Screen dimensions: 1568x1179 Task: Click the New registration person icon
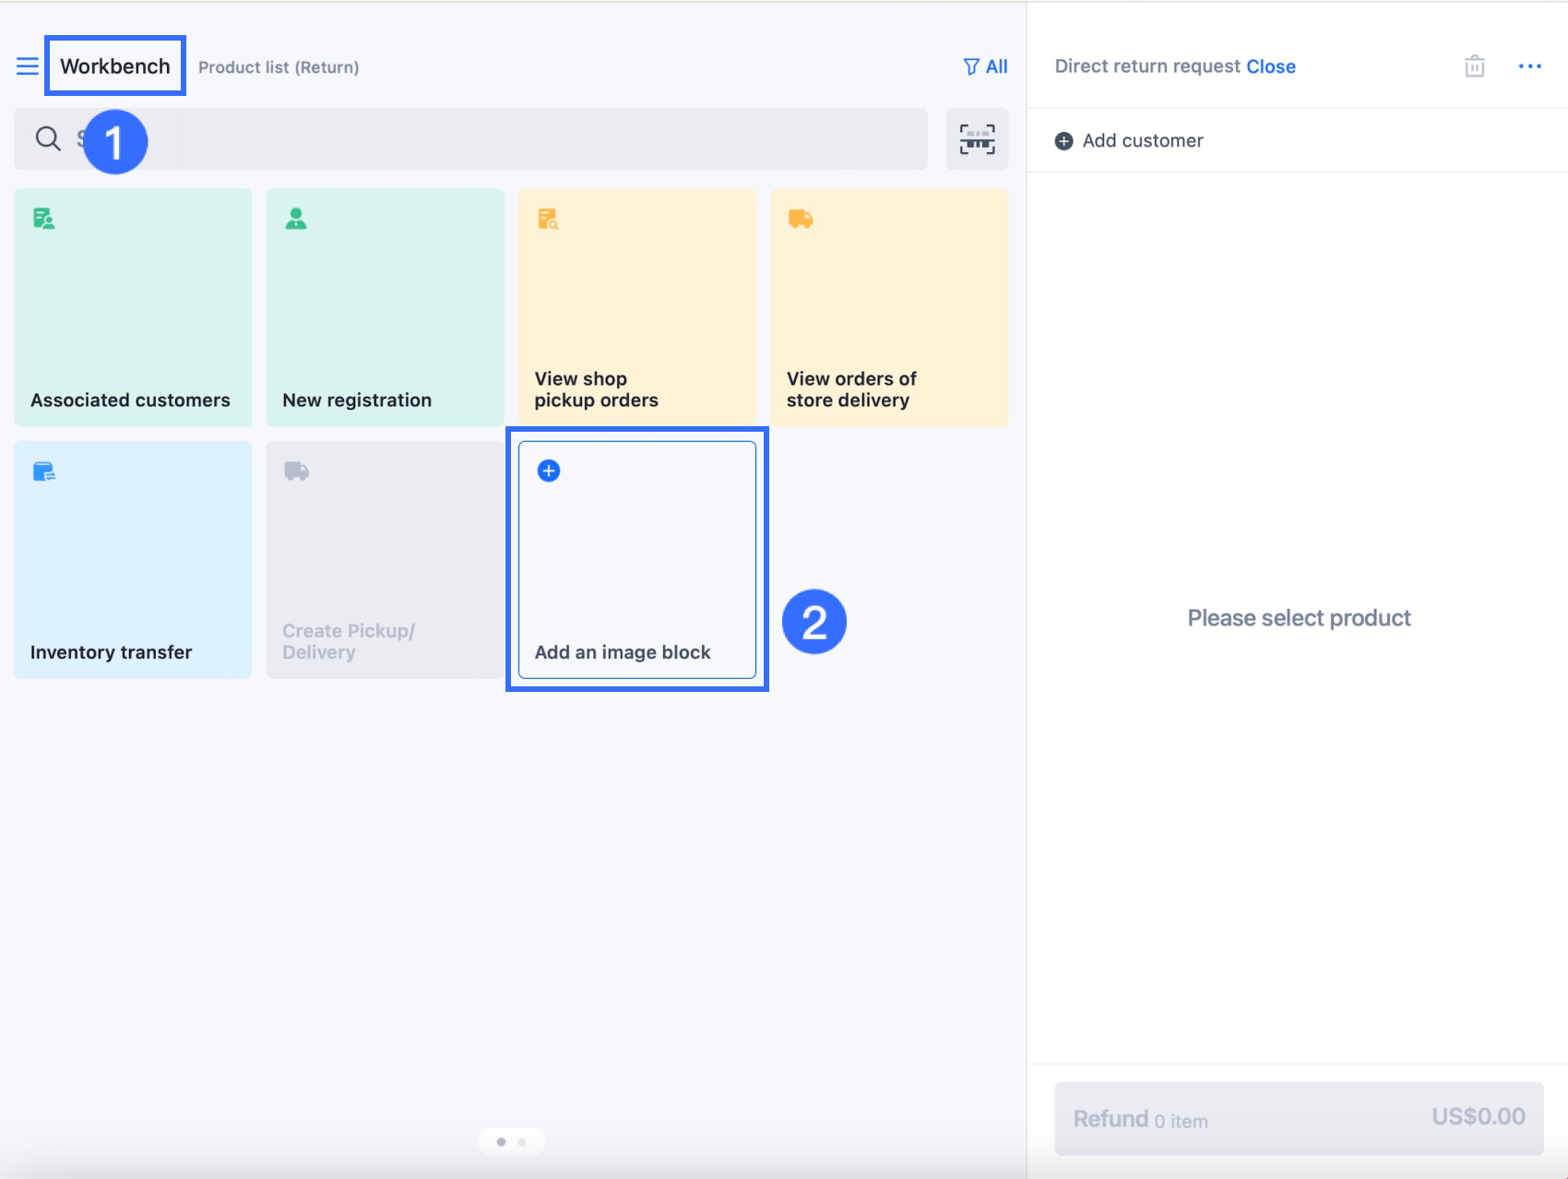pos(296,219)
